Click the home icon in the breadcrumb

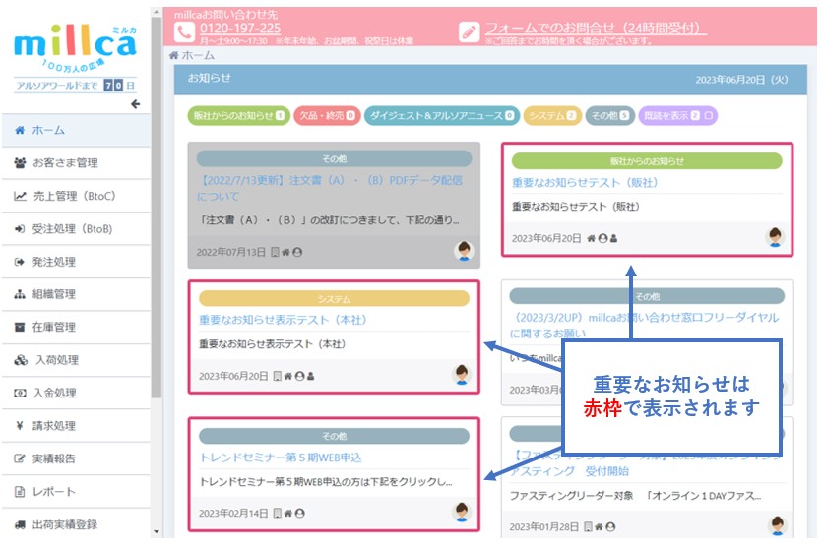pos(174,56)
